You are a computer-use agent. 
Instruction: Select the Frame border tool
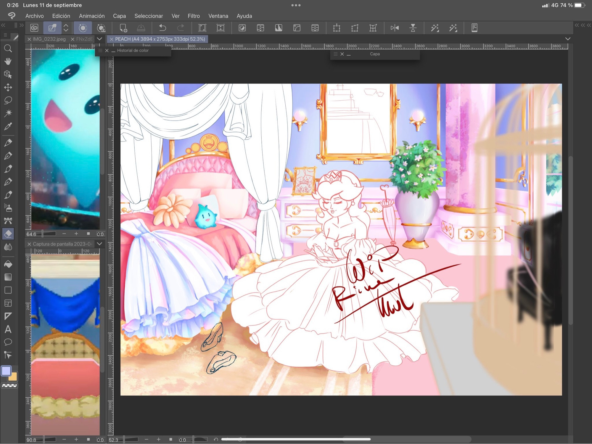click(x=8, y=303)
